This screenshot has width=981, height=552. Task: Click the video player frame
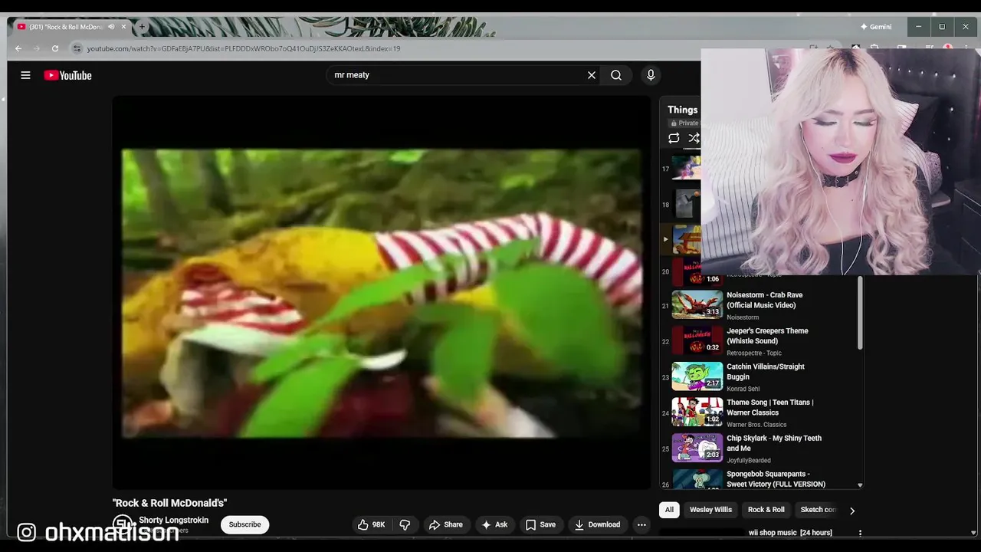(x=382, y=293)
